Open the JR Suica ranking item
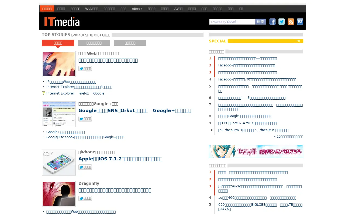The image size is (345, 216). [x=260, y=188]
